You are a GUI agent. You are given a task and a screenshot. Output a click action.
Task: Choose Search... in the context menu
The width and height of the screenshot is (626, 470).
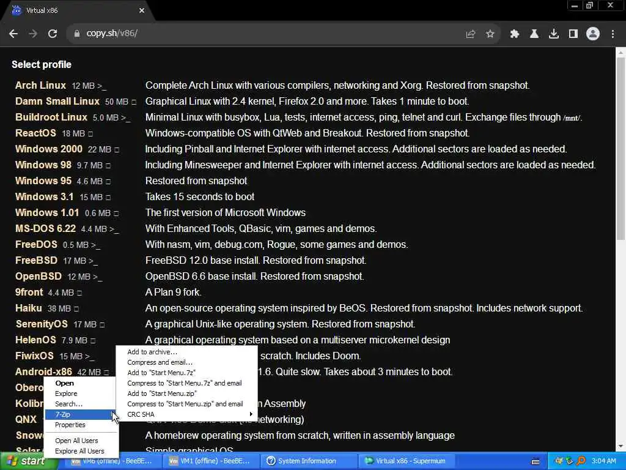[81, 404]
